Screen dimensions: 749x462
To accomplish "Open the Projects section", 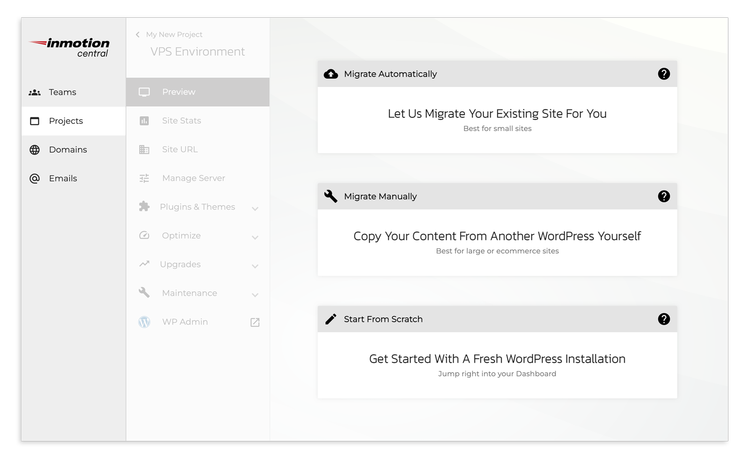I will point(73,121).
